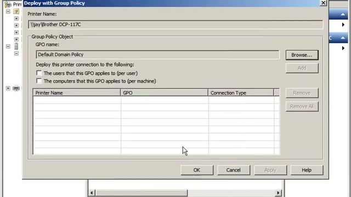
Task: Expand the node beside the deployed printers icon
Action: 8,88
